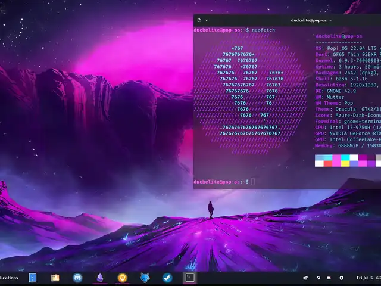
Task: Open Steam from the dock
Action: click(167, 278)
